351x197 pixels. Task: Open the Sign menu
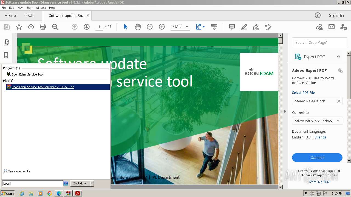click(29, 8)
